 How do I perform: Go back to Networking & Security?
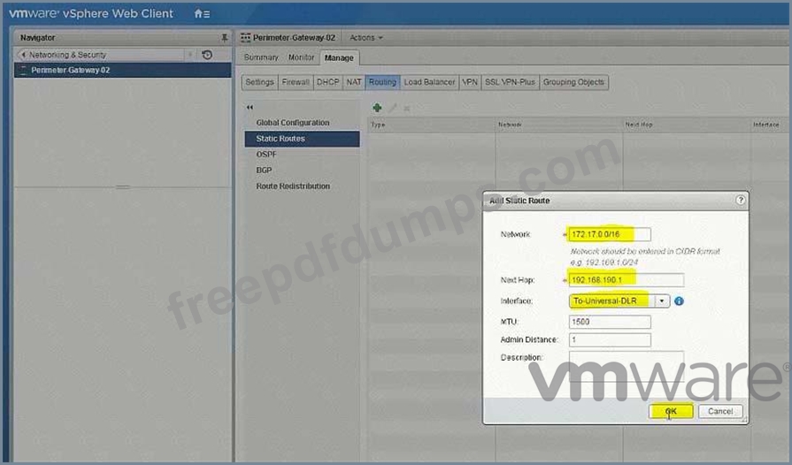[67, 55]
